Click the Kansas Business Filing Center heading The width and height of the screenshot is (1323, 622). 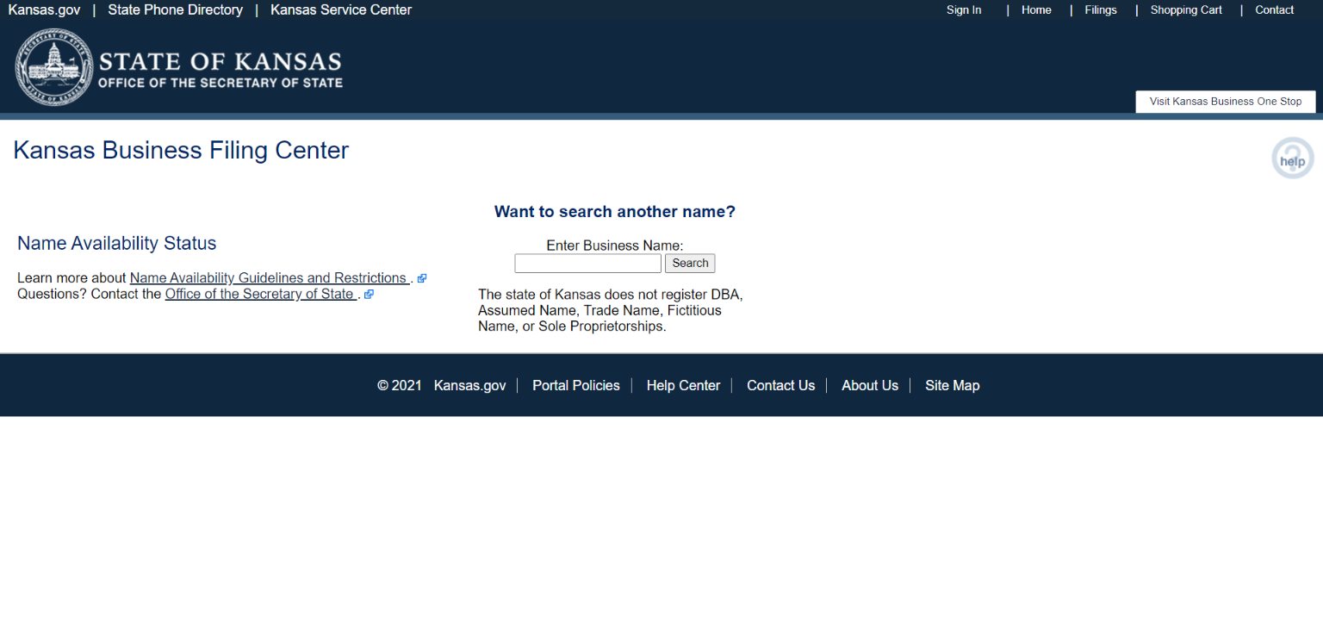coord(181,151)
